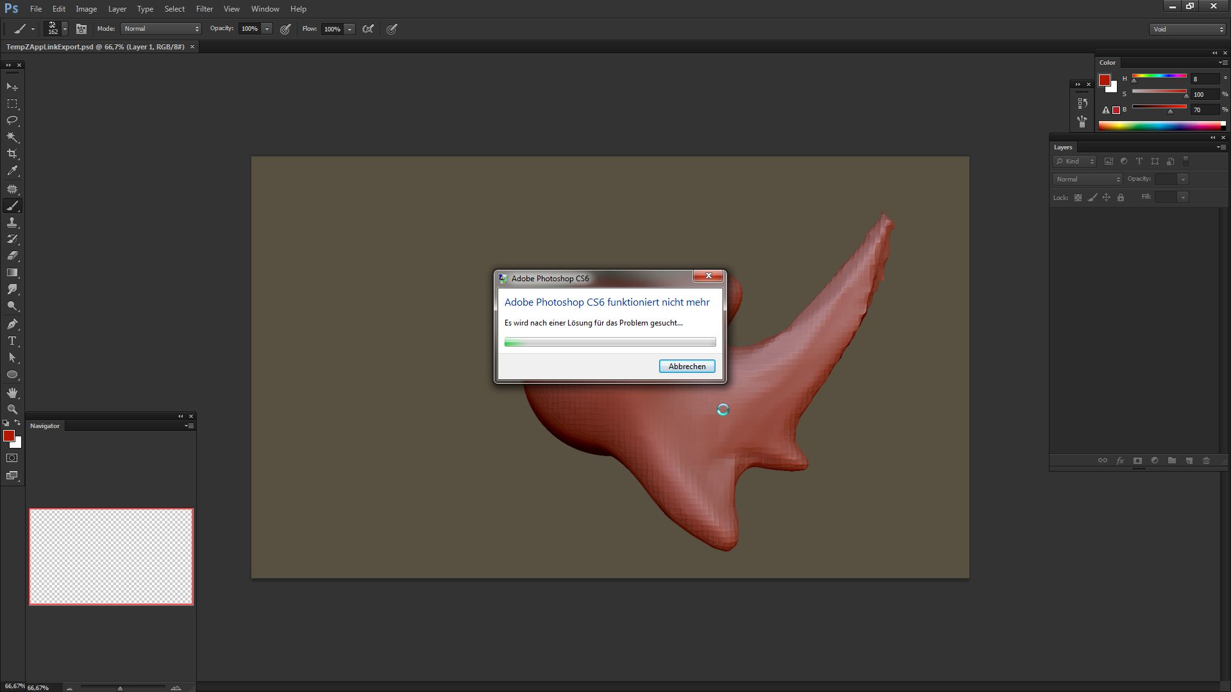The width and height of the screenshot is (1231, 692).
Task: Click Opacity 100% input field
Action: point(250,29)
